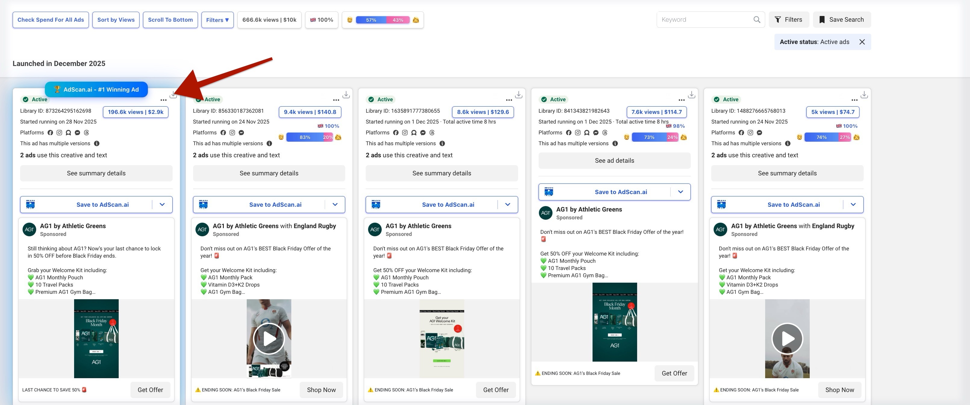Click the Instagram platform icon on second card
The image size is (970, 405).
(x=233, y=132)
